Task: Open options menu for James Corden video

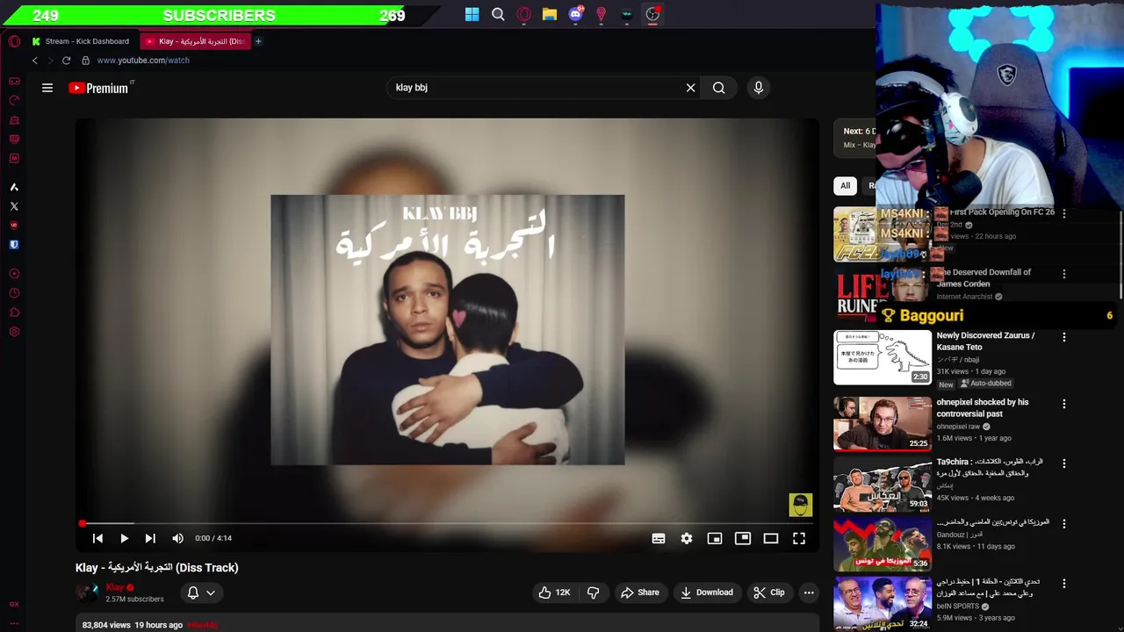Action: coord(1064,274)
